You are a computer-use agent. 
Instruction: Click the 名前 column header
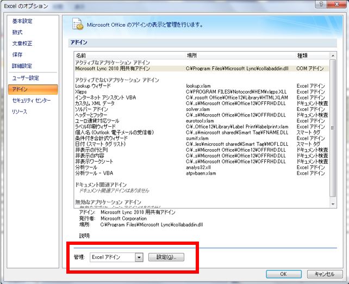pyautogui.click(x=81, y=55)
